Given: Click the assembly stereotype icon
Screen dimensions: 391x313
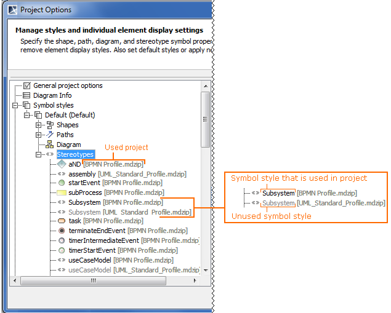Looking at the screenshot, I should 62,174.
